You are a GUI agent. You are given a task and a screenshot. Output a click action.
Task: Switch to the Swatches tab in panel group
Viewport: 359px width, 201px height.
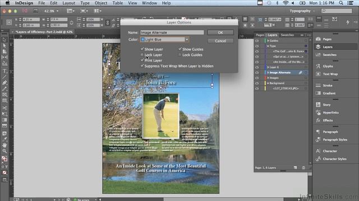[x=287, y=35]
